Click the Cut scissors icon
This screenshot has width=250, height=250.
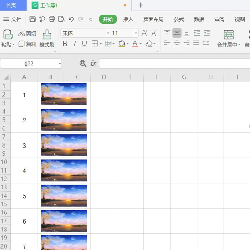(x=21, y=33)
